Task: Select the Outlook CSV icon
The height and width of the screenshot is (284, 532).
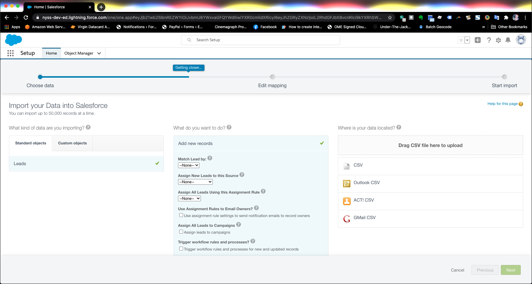Action: point(347,184)
